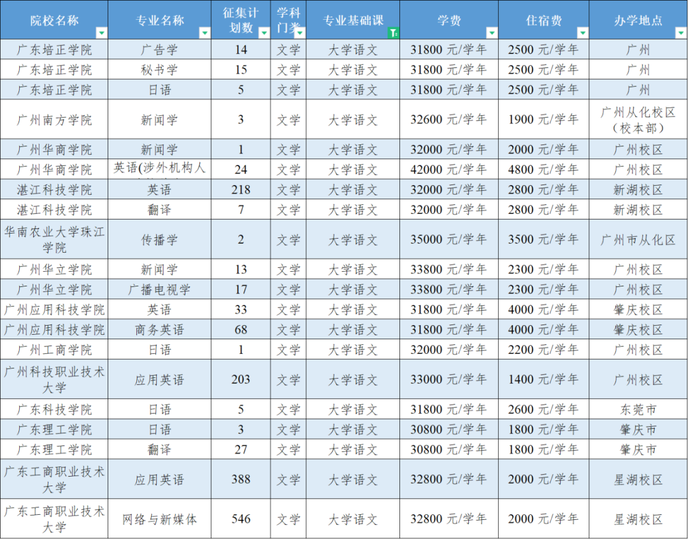688x539 pixels.
Task: Select the 35000 元/学年 tuition cell
Action: pyautogui.click(x=449, y=239)
